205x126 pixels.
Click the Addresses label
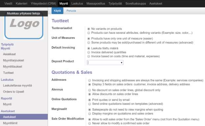[59, 80]
